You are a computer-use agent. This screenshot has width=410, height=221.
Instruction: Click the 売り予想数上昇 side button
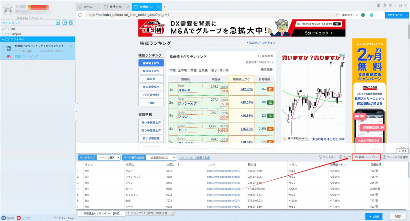151,130
